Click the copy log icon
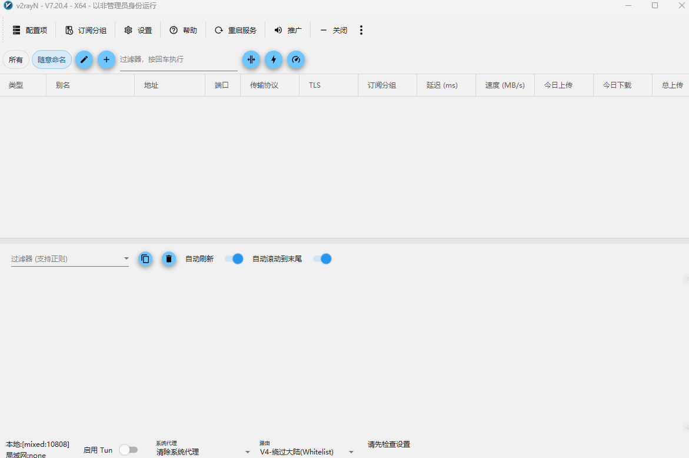This screenshot has width=689, height=458. pyautogui.click(x=145, y=259)
